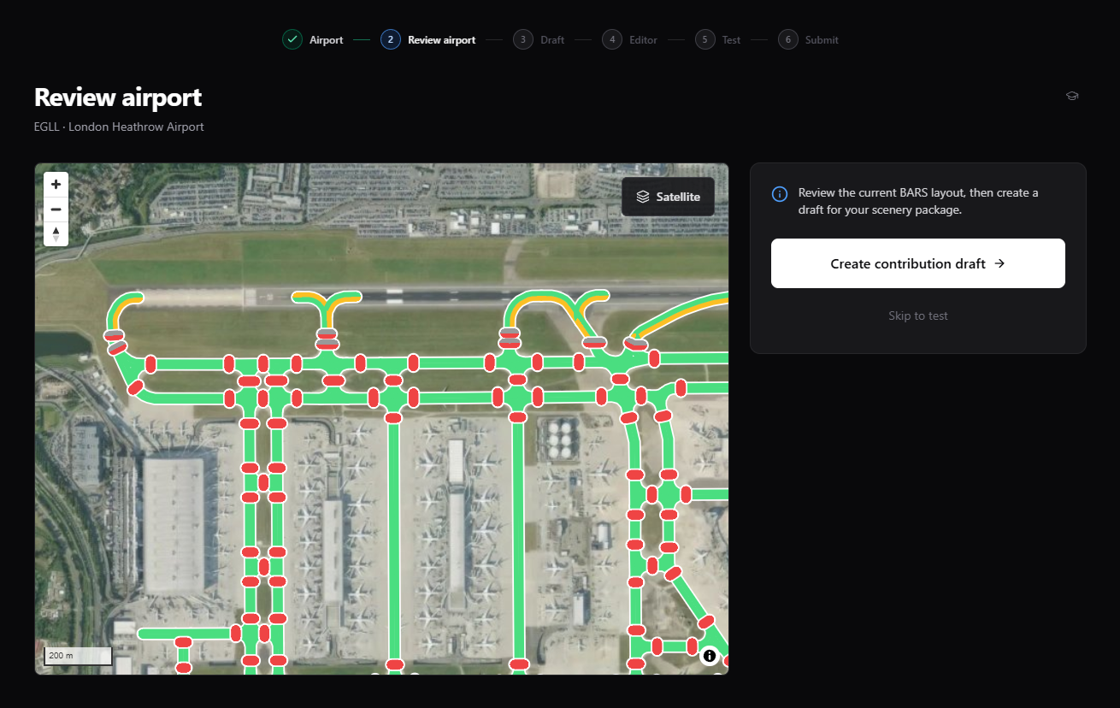Click the layers stack icon on Satellite button
This screenshot has width=1120, height=708.
click(x=643, y=197)
